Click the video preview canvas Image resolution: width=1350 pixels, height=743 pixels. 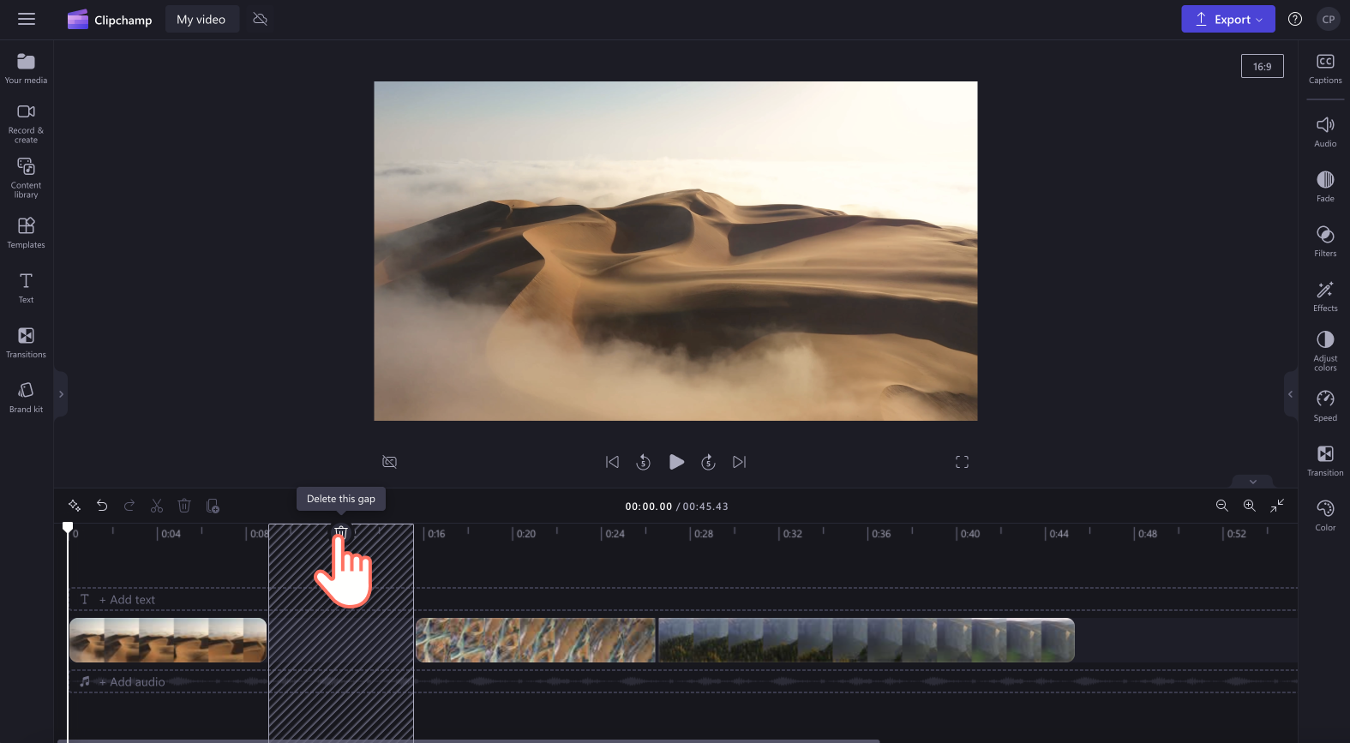tap(675, 251)
